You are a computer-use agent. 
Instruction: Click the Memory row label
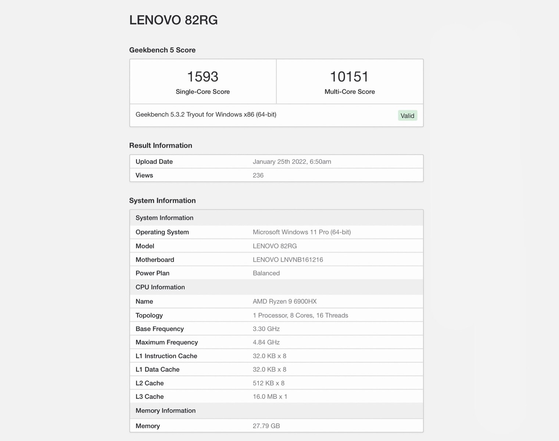[148, 426]
